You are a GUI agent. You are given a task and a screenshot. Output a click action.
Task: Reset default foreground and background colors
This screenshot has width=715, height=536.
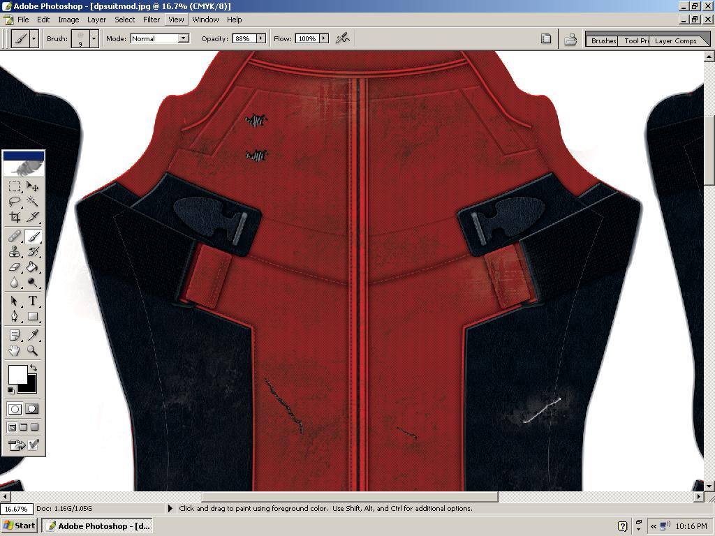10,390
